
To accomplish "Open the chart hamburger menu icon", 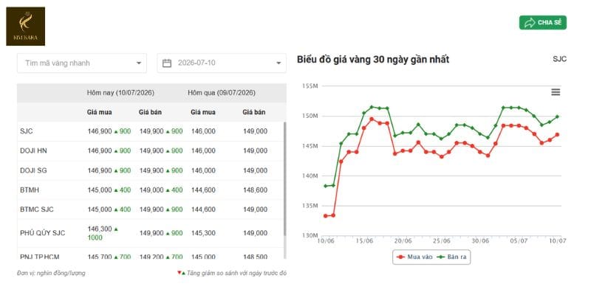I will (x=556, y=92).
